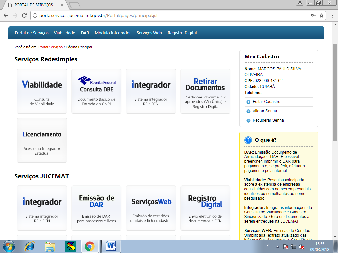Viewport: 338px width, 253px height.
Task: Open Serviços Web menu item
Action: tap(149, 33)
